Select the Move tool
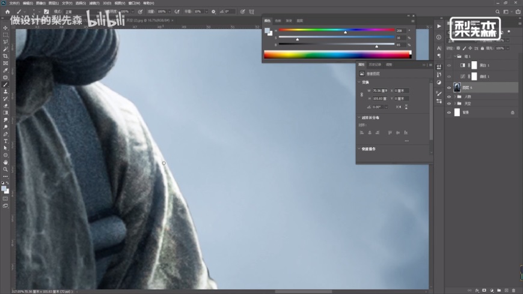Screen dimensions: 523x294 [5, 28]
